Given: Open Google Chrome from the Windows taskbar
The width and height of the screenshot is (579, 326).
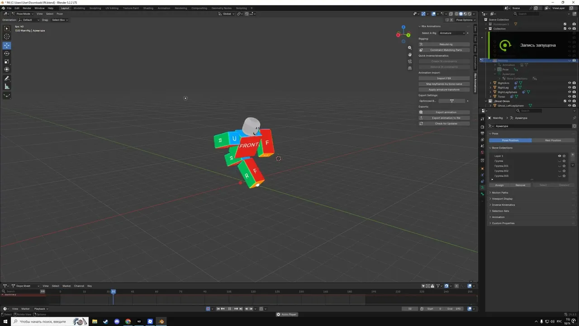Looking at the screenshot, I should 128,321.
